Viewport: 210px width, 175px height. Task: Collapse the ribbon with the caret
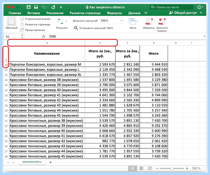[201, 13]
